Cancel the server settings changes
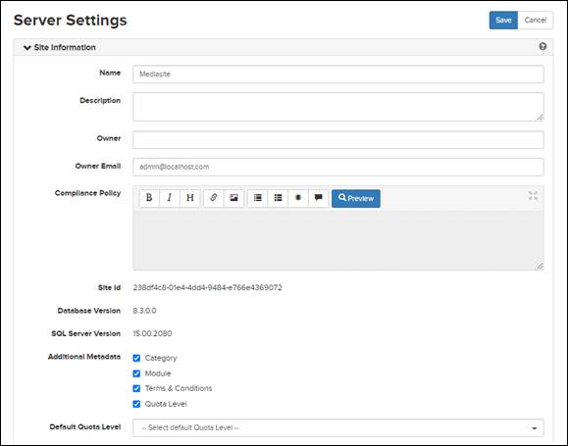 (535, 21)
